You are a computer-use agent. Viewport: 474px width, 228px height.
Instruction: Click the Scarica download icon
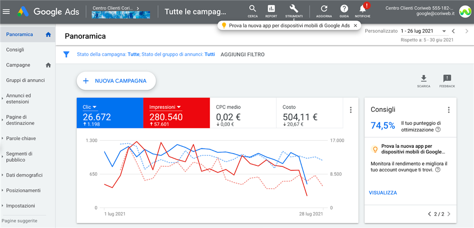pos(423,81)
